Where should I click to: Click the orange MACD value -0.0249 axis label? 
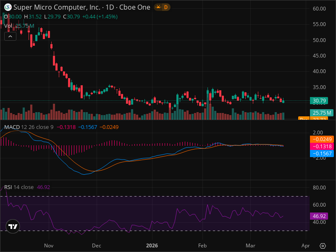tap(322, 139)
